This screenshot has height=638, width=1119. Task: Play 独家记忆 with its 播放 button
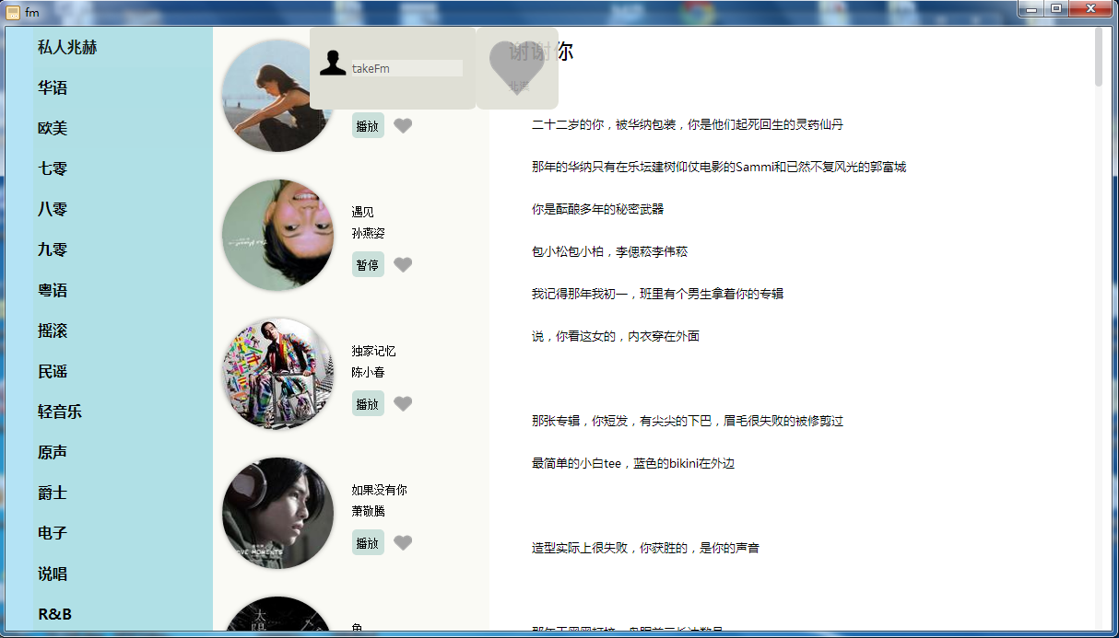tap(368, 403)
